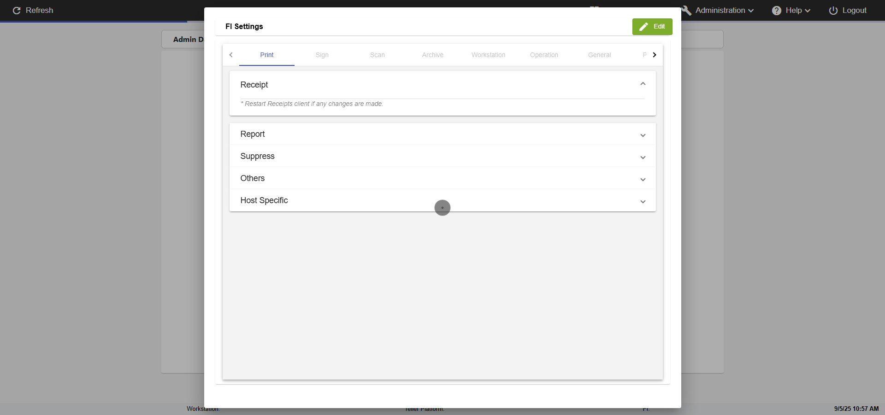The height and width of the screenshot is (415, 885).
Task: Expand the Suppress section
Action: click(643, 157)
